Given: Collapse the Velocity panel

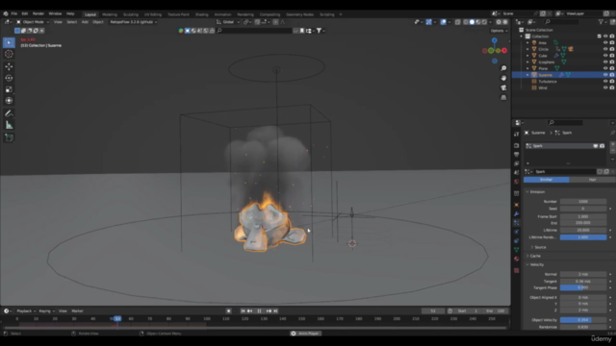Looking at the screenshot, I should click(537, 265).
